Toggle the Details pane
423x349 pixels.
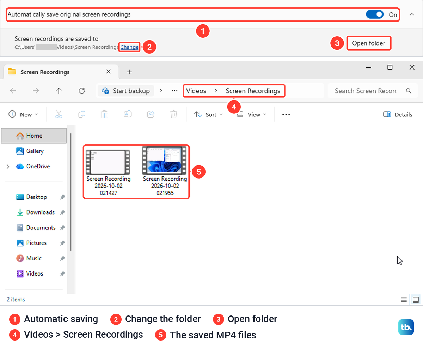coord(398,114)
